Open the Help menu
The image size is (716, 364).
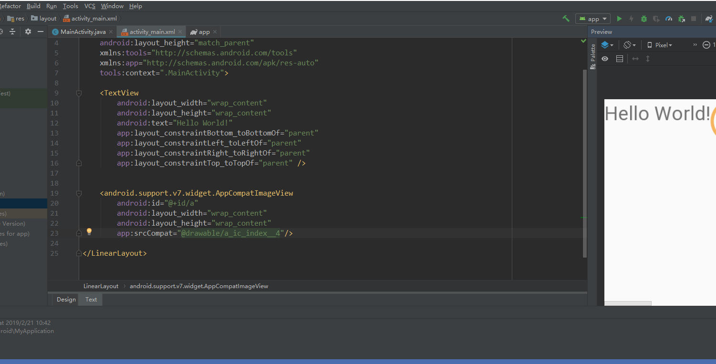click(135, 6)
